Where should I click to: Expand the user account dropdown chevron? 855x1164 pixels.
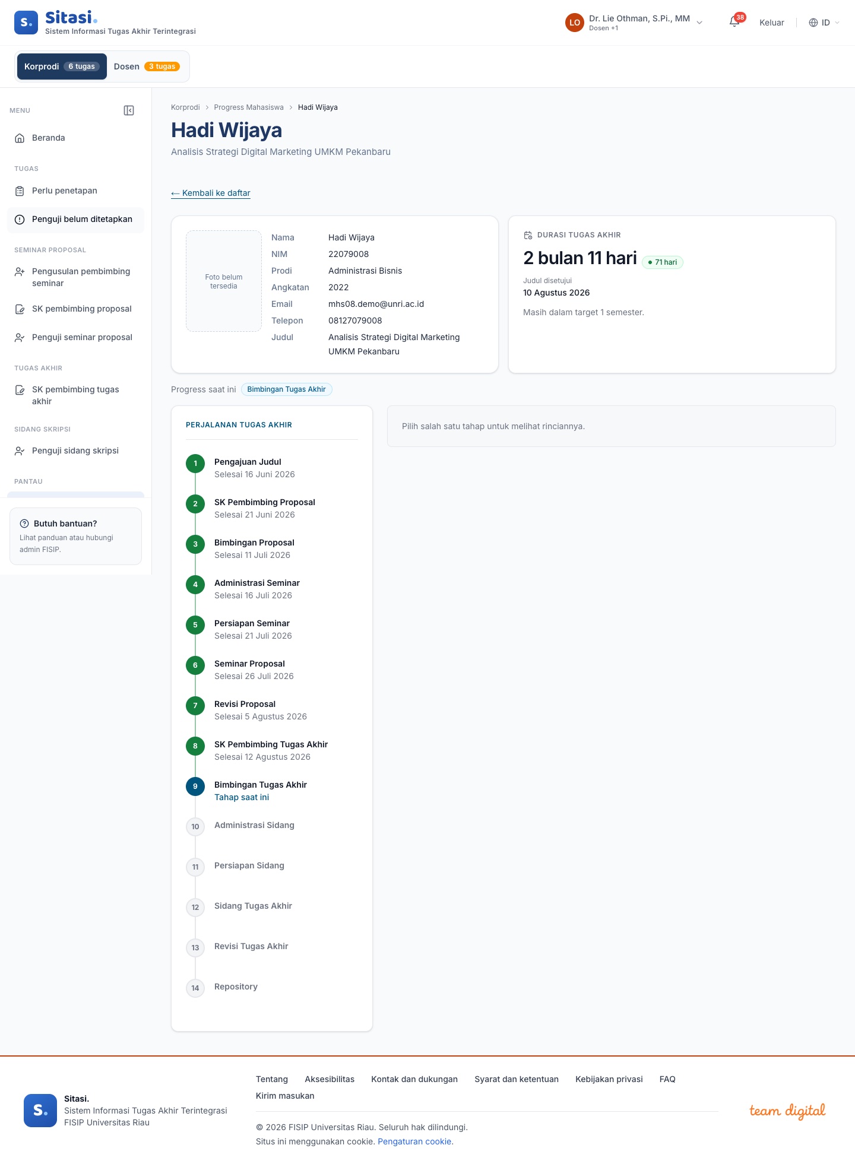pyautogui.click(x=699, y=23)
